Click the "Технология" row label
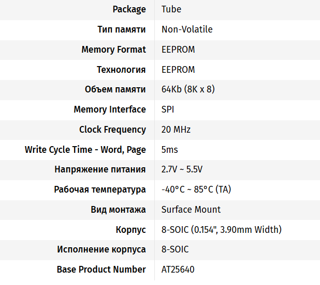The image size is (320, 285). pyautogui.click(x=121, y=70)
